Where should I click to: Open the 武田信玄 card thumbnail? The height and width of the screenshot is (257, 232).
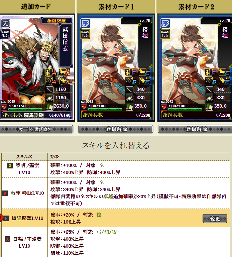[x=37, y=68]
